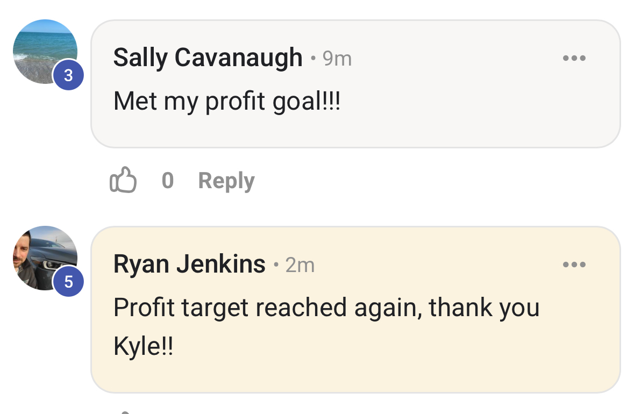Open the Ryan Jenkins name link
This screenshot has width=634, height=414.
189,264
